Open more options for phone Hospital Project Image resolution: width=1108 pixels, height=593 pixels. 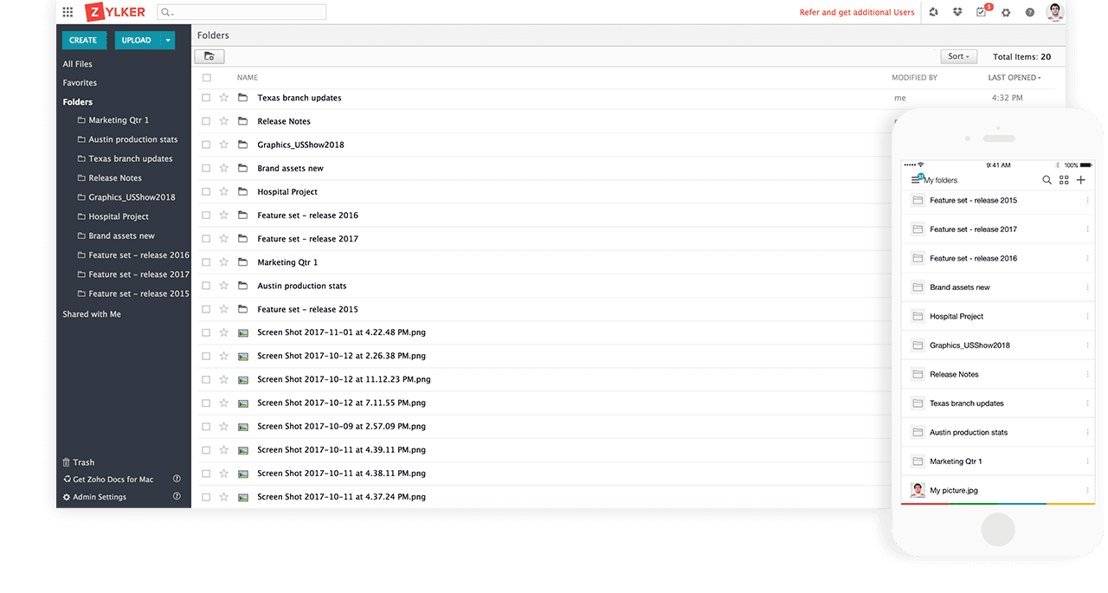tap(1088, 316)
